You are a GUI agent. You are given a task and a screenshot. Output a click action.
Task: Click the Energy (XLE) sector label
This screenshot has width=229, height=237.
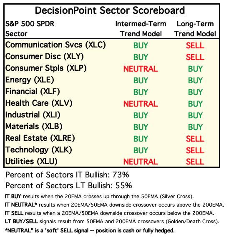[x=30, y=80]
